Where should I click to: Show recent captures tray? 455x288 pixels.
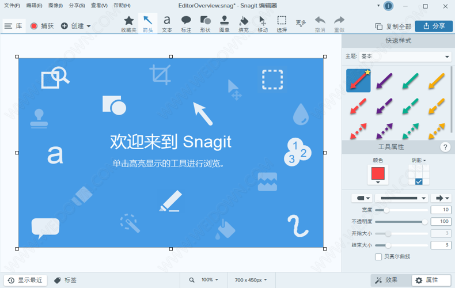(x=25, y=280)
